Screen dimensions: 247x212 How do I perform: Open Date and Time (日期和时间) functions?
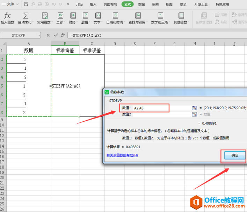click(116, 18)
